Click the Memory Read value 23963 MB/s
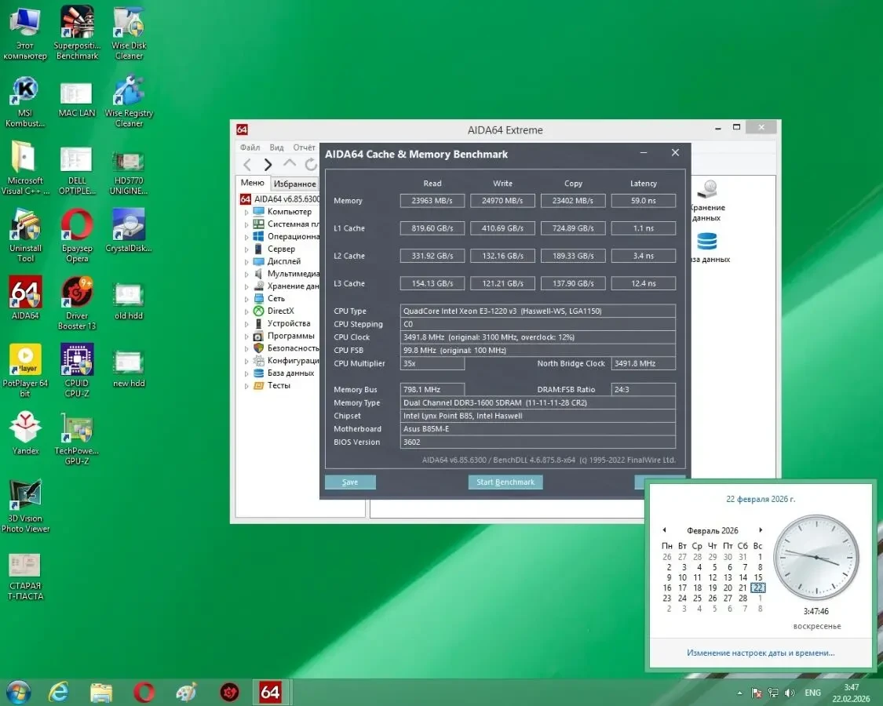Image resolution: width=883 pixels, height=706 pixels. pos(432,201)
